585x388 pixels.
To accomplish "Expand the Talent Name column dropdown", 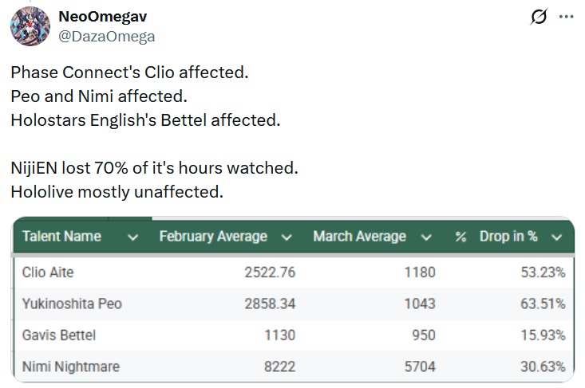I will pos(133,237).
